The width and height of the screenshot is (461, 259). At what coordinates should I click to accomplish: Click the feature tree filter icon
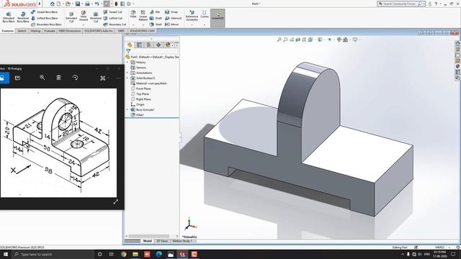[128, 51]
